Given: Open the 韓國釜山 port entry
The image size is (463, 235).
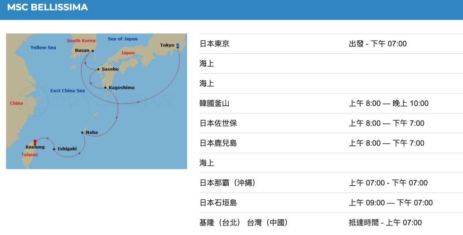Looking at the screenshot, I should (214, 103).
